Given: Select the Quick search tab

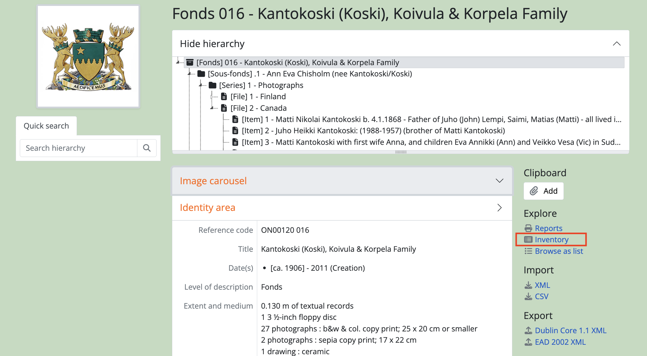Looking at the screenshot, I should [x=46, y=126].
